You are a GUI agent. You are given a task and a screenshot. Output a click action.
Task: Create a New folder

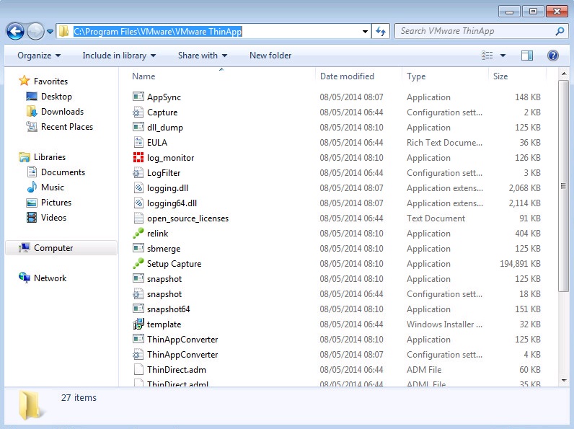coord(270,56)
